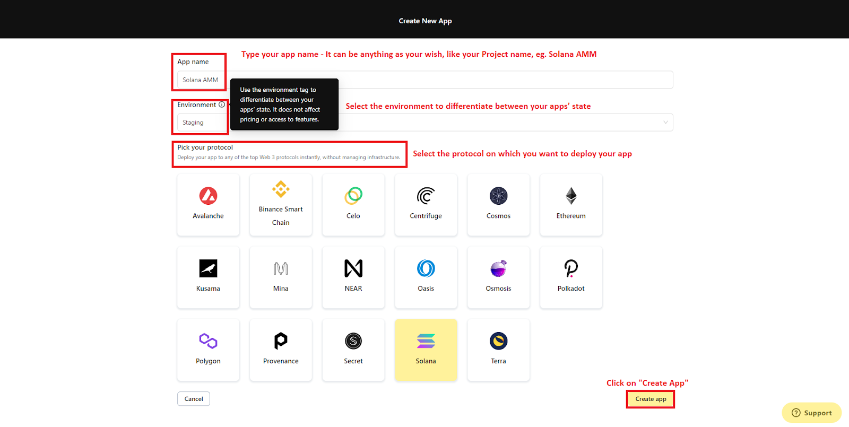Click the Avalanche label text
849x427 pixels.
click(208, 216)
